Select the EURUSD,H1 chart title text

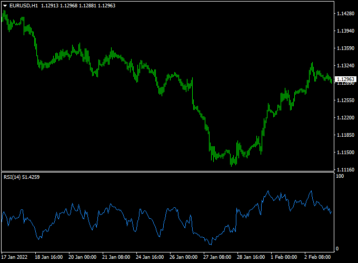point(24,6)
